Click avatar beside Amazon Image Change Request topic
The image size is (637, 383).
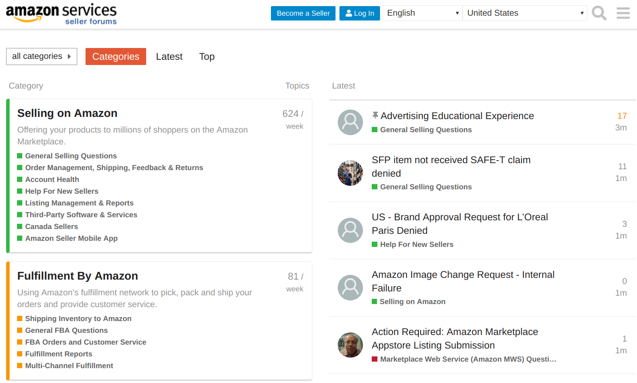tap(350, 287)
